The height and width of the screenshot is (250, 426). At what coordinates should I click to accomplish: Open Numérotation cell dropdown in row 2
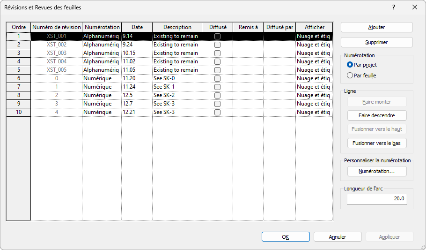(102, 45)
